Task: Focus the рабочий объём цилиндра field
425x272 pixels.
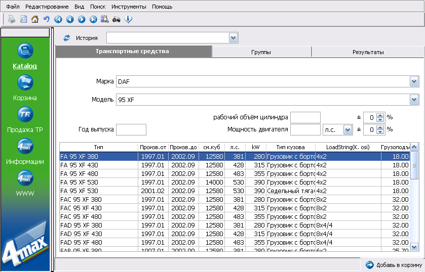Action: click(305, 117)
